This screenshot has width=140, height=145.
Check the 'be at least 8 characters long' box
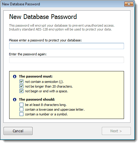[x=21, y=105]
